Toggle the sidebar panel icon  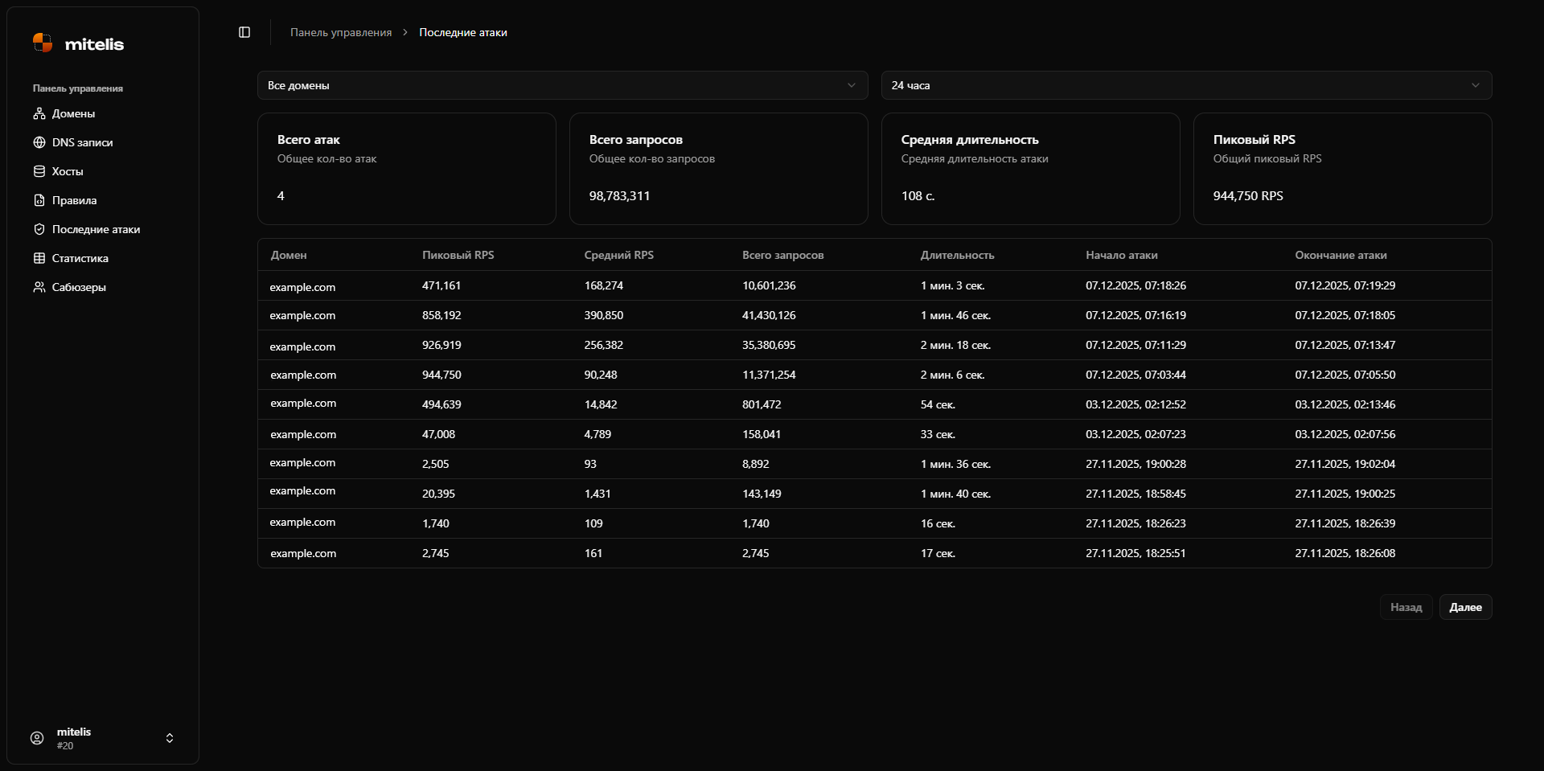click(x=244, y=32)
